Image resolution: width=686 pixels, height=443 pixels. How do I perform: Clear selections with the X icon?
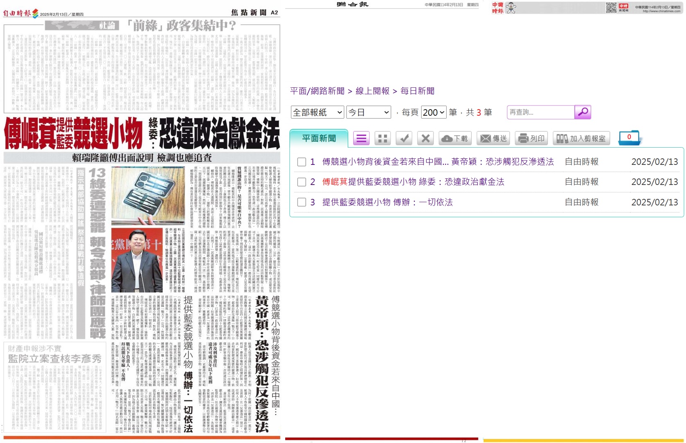pyautogui.click(x=425, y=139)
